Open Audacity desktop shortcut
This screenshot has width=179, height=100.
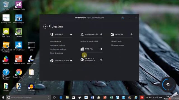click(31, 87)
